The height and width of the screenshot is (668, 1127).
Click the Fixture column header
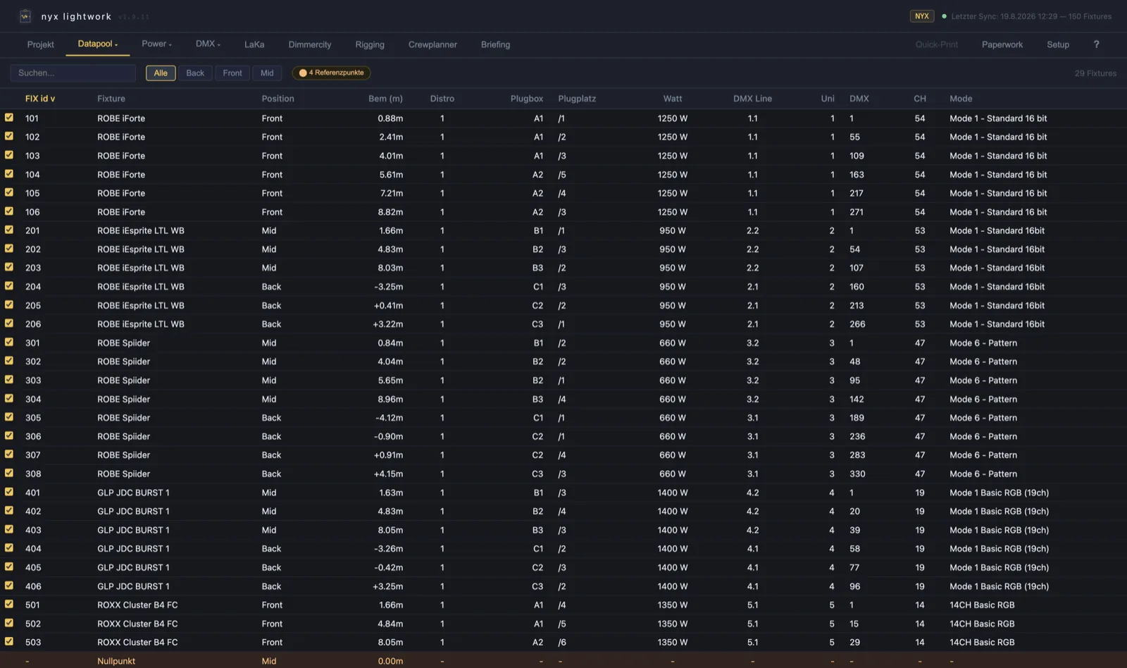[111, 99]
